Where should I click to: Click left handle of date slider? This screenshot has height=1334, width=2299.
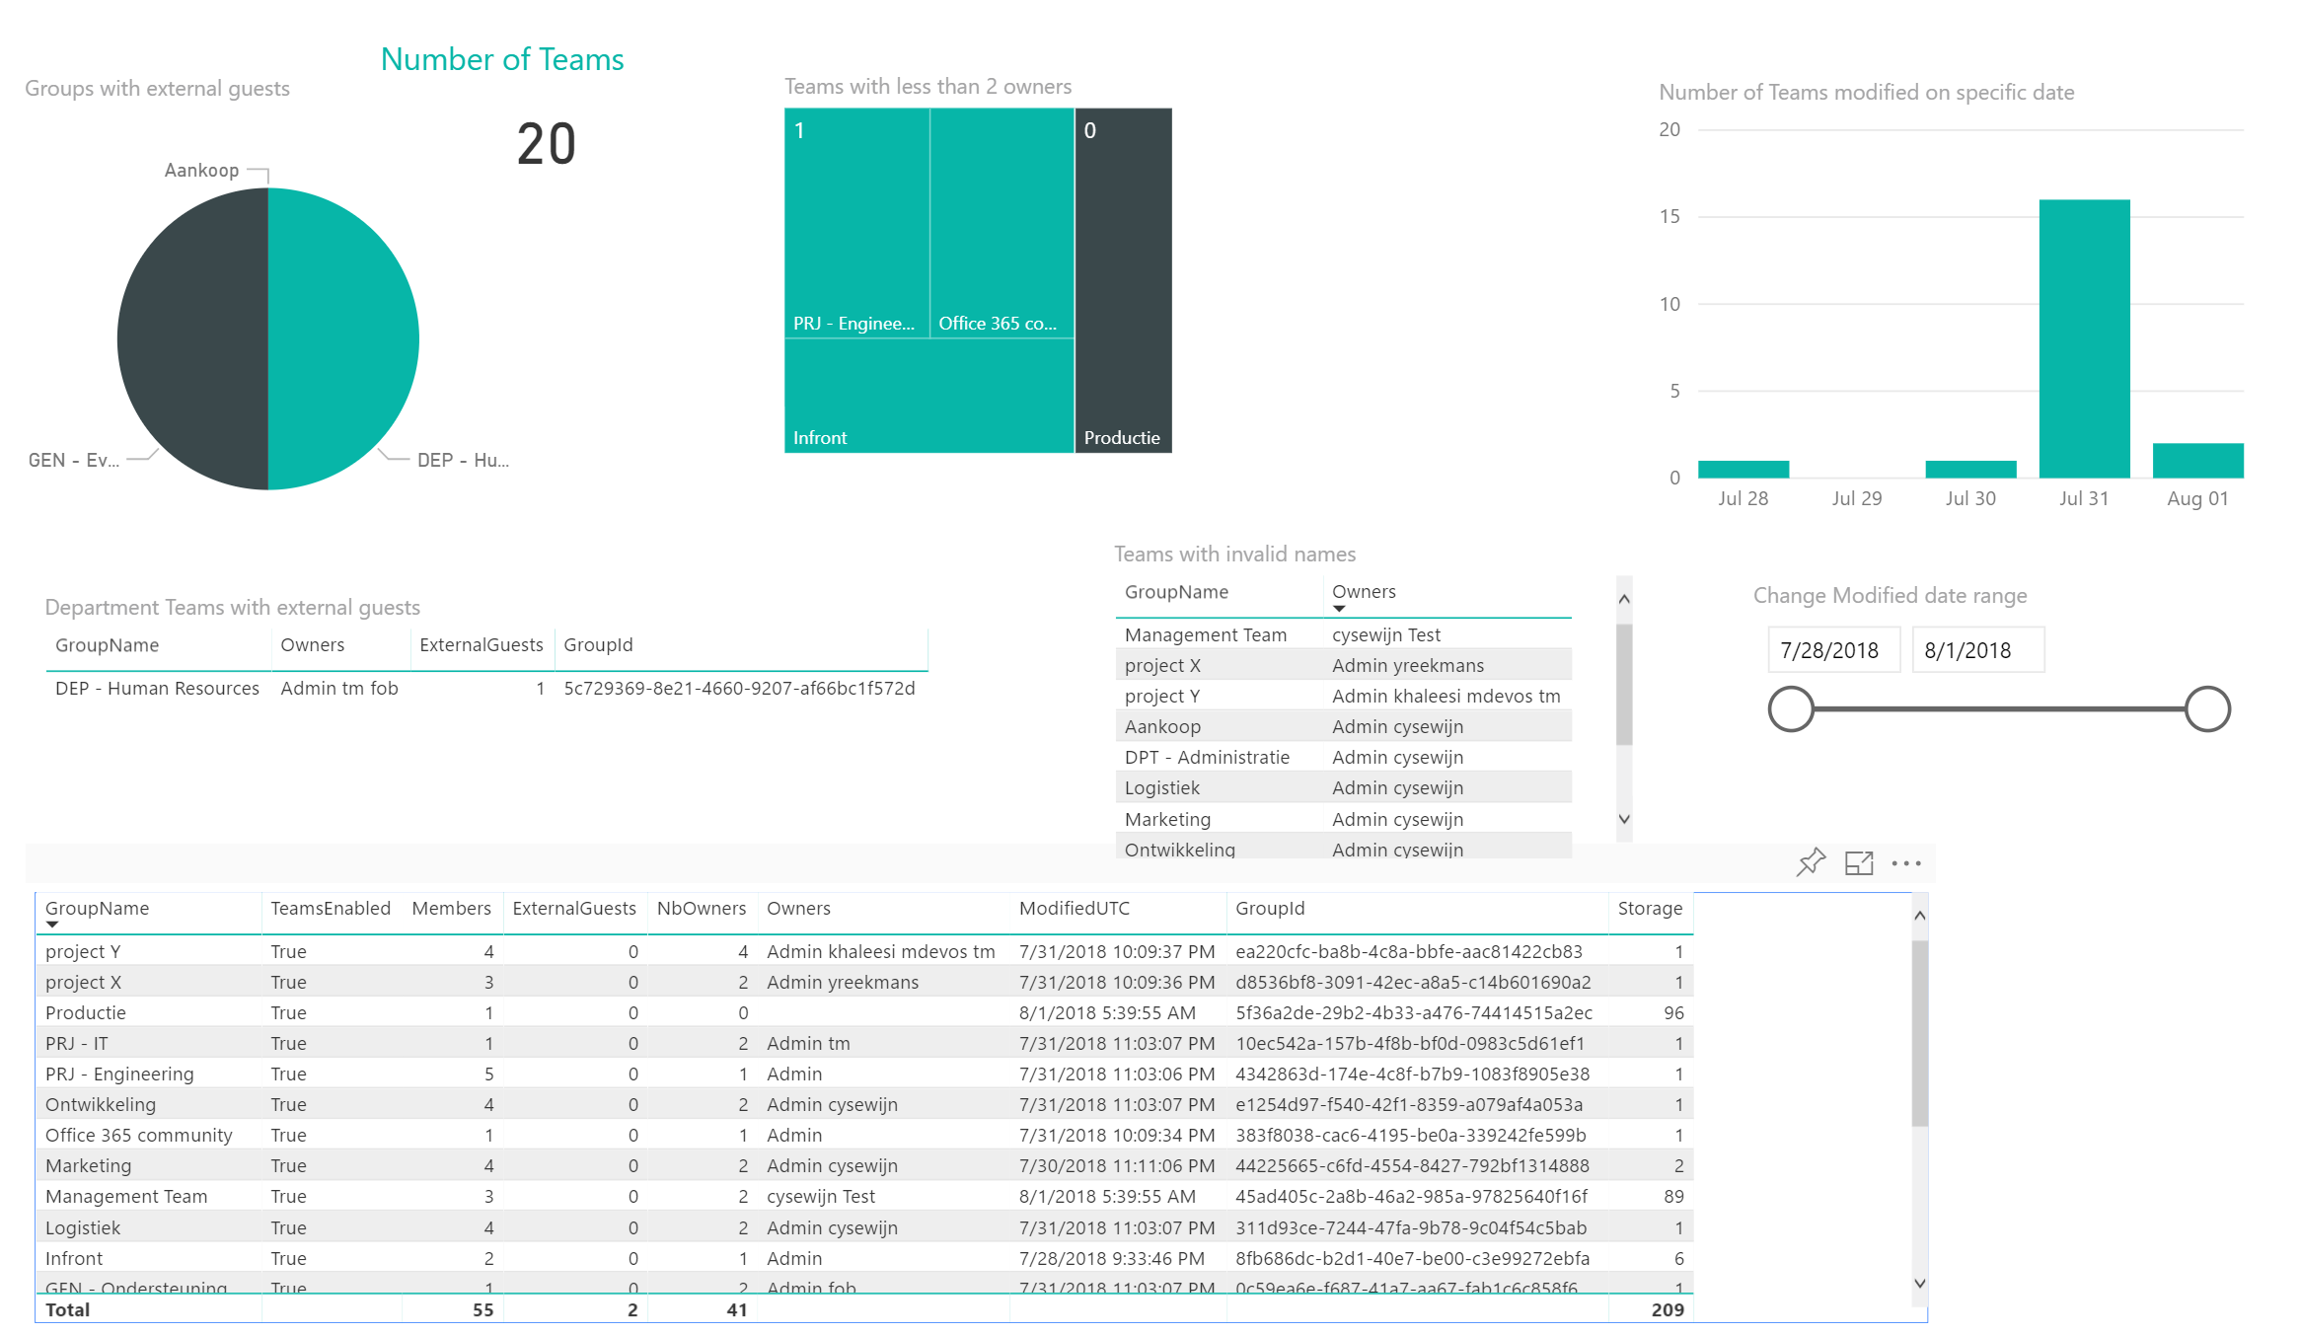tap(1791, 708)
